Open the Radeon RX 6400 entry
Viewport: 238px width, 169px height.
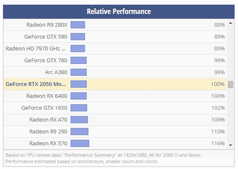pos(47,96)
